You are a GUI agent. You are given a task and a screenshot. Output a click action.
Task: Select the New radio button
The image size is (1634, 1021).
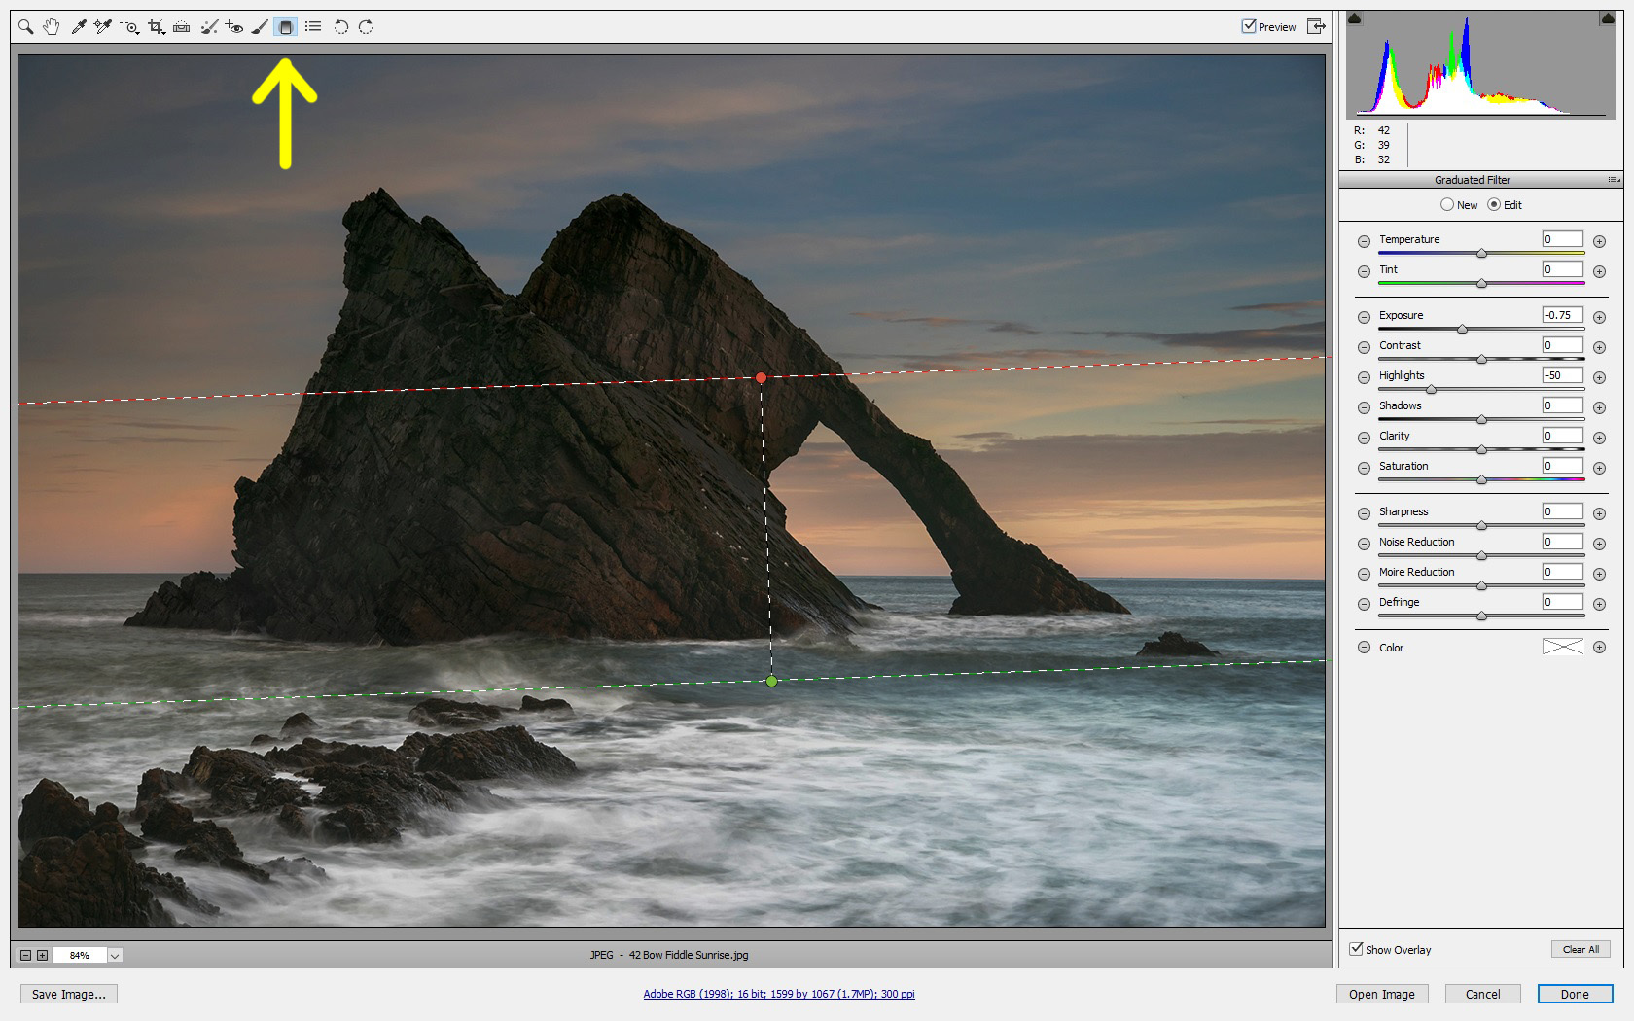pos(1447,205)
